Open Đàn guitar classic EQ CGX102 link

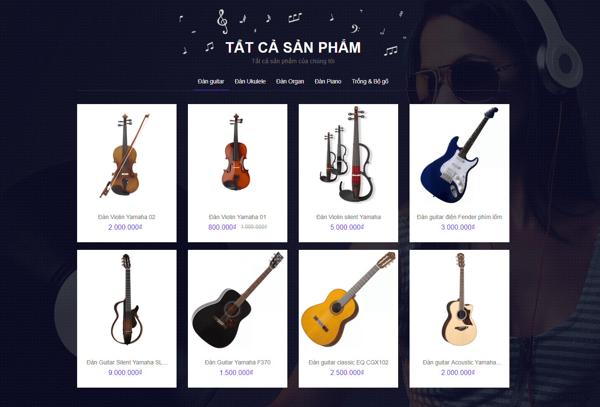click(348, 362)
